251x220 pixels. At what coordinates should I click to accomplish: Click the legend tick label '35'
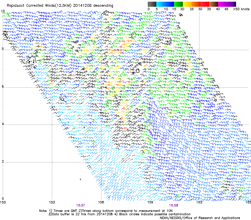[x=209, y=9]
